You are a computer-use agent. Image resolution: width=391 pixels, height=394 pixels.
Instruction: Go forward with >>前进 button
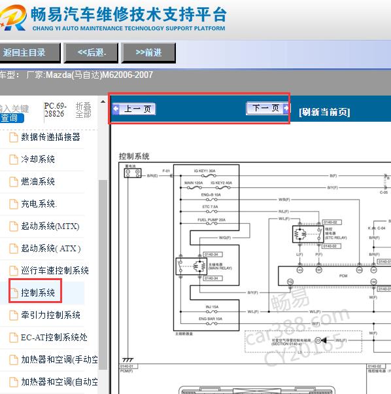pos(148,52)
